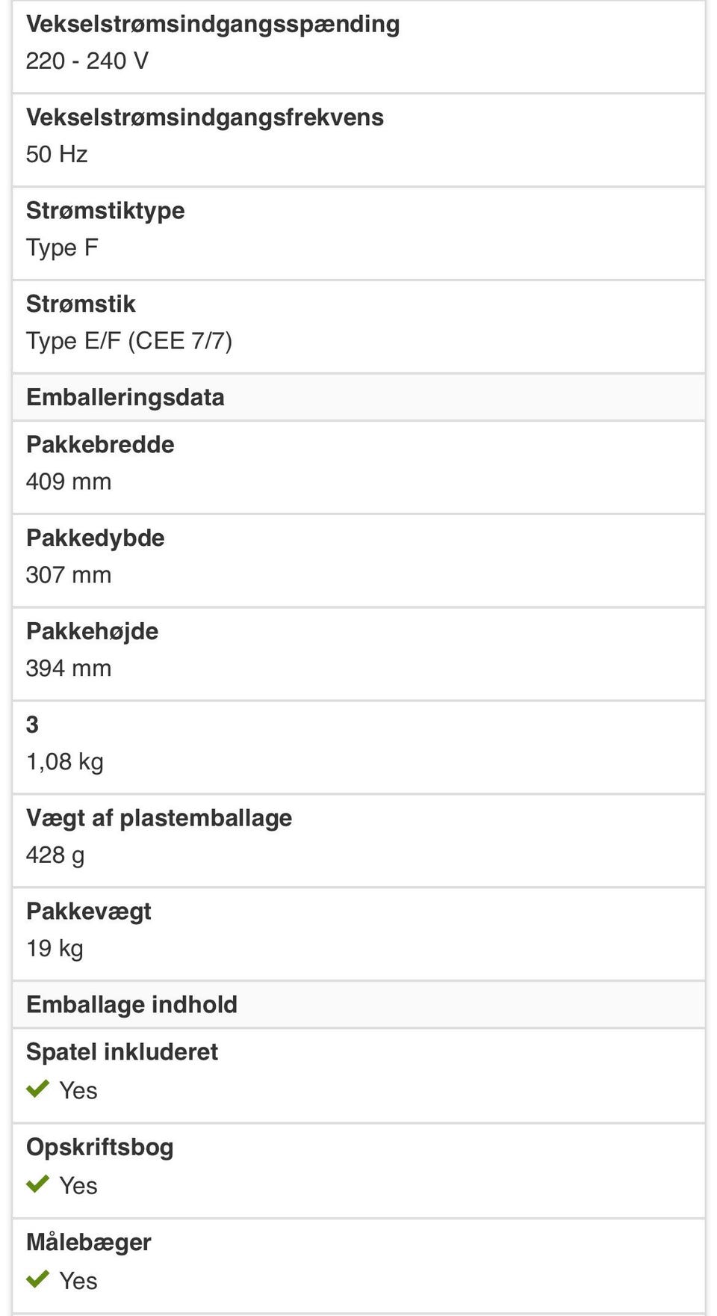Click the green checkmark under Opskriftsbog
The image size is (717, 1316).
coord(37,1184)
